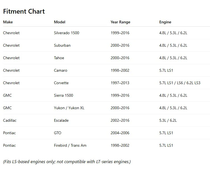210x172 pixels.
Task: Select the Make column header
Action: (x=8, y=22)
